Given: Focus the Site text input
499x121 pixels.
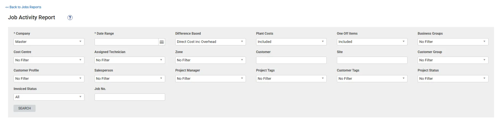Looking at the screenshot, I should click(x=372, y=60).
